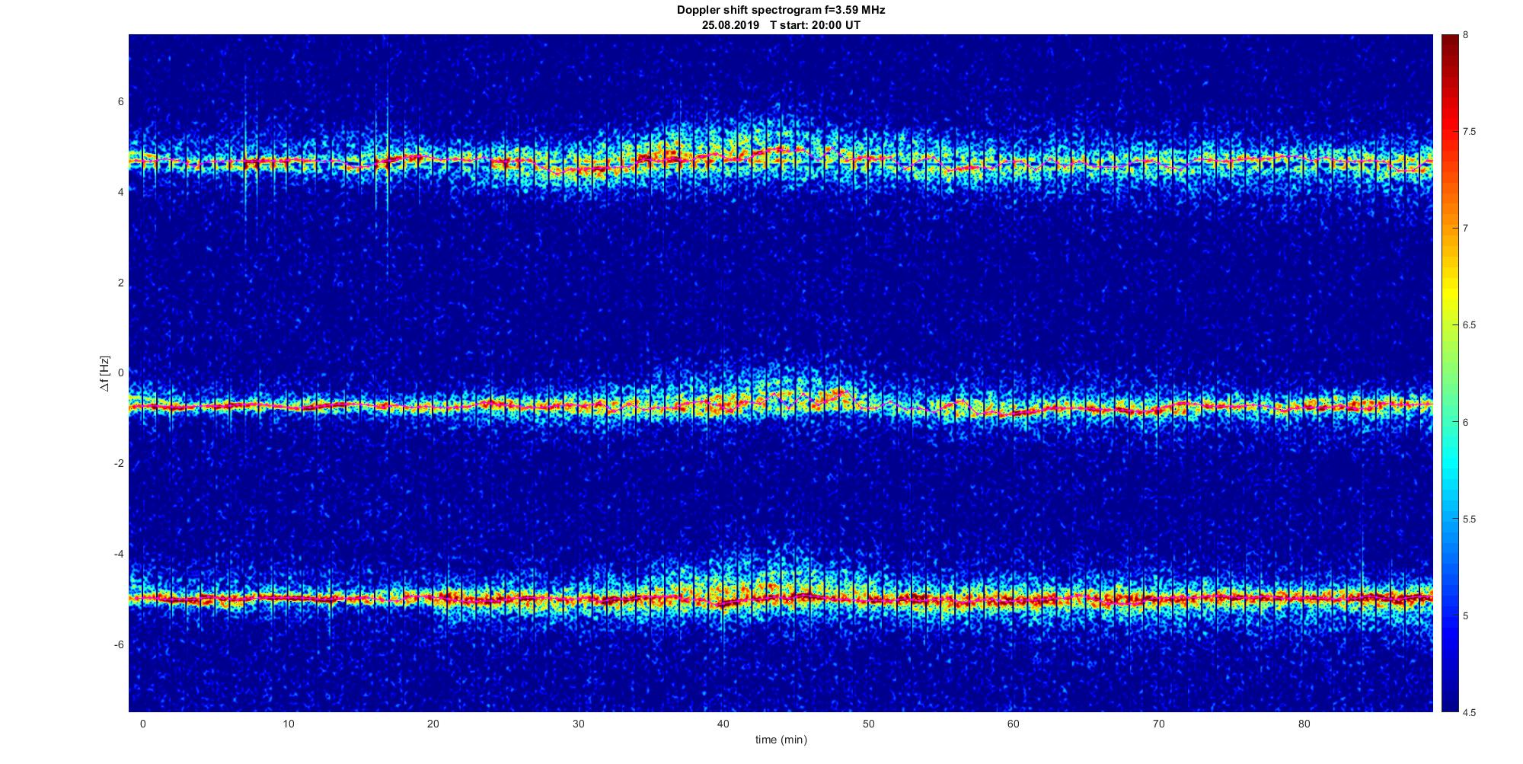The image size is (1523, 764).
Task: Click the subtitle '25.08.2019 T start: 20:00 UT'
Action: coord(781,24)
